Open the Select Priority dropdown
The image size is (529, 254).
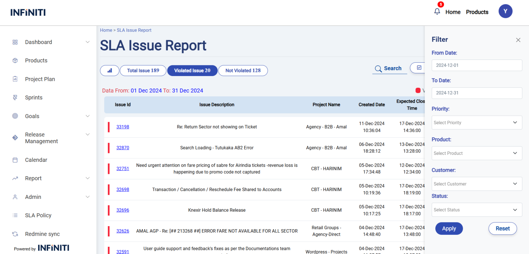pos(477,123)
